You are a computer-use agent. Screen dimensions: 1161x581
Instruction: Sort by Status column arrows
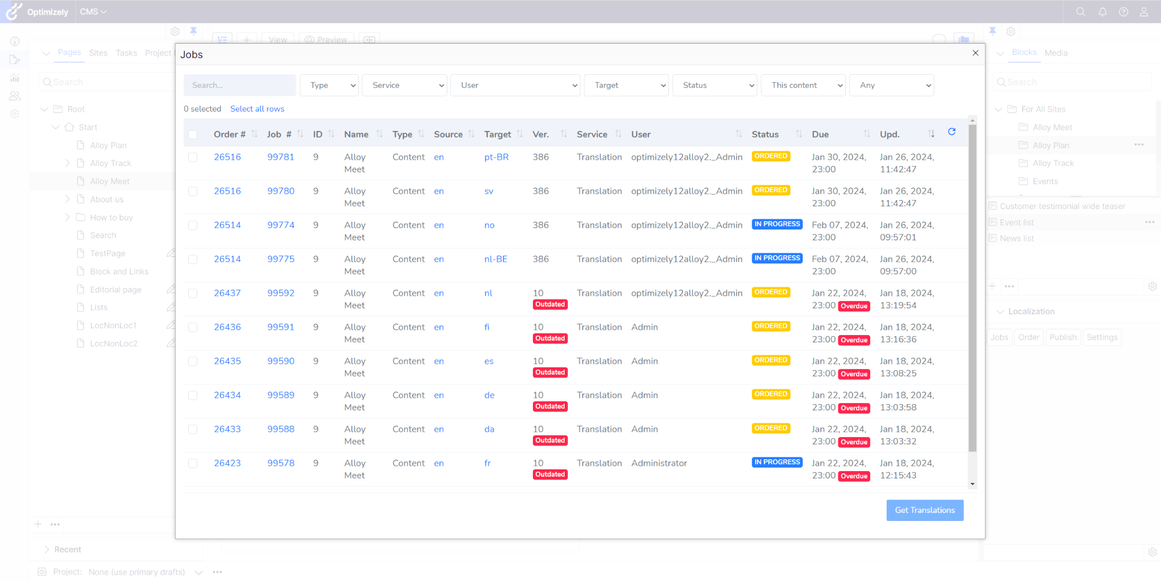point(799,134)
